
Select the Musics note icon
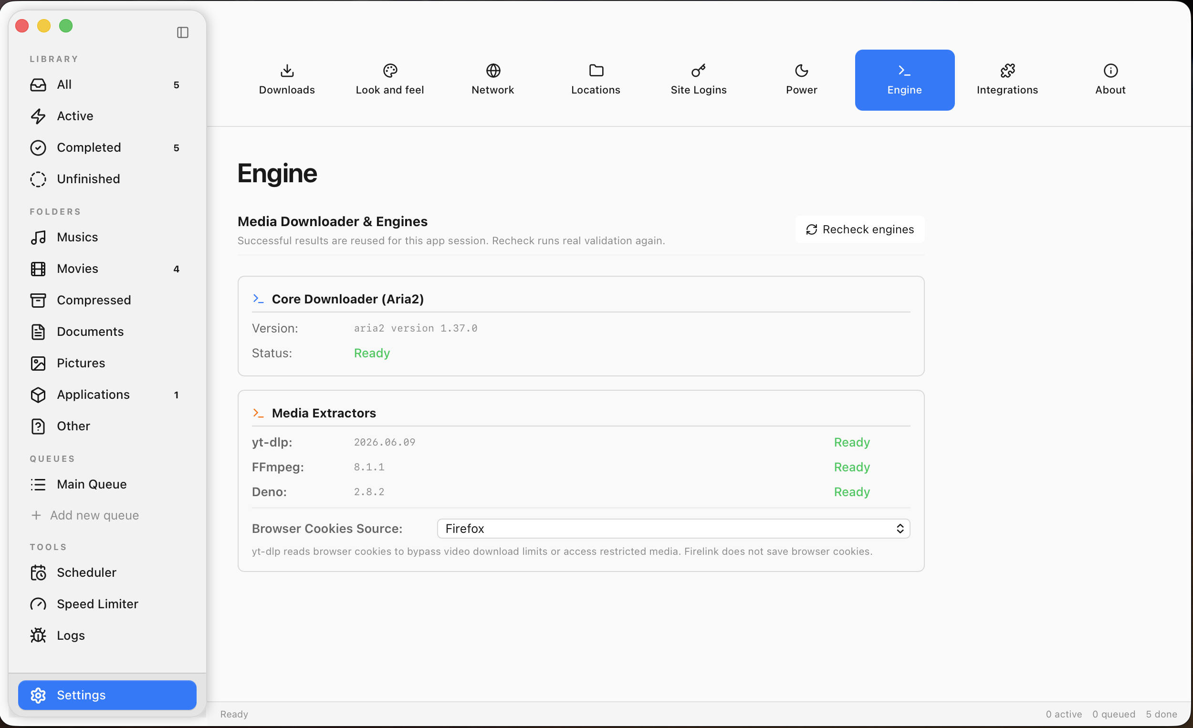coord(38,237)
